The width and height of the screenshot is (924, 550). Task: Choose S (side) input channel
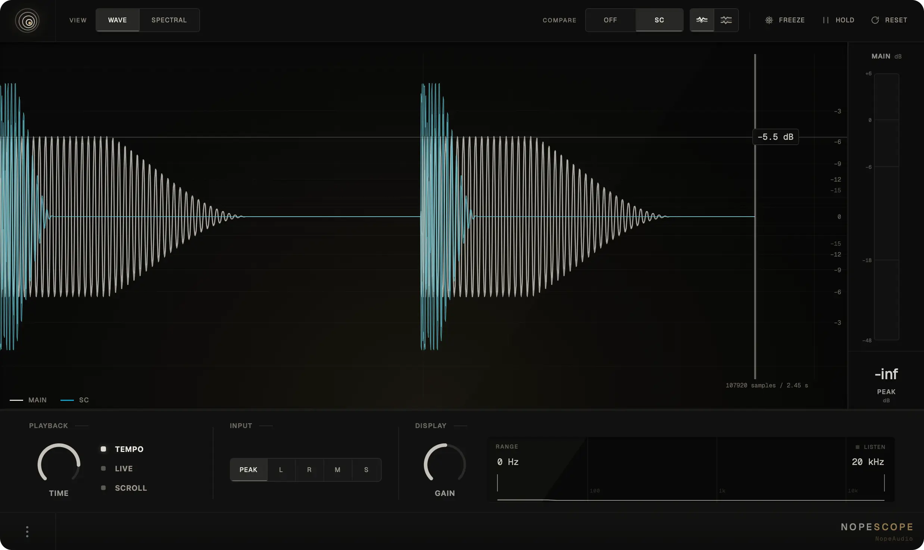[366, 470]
